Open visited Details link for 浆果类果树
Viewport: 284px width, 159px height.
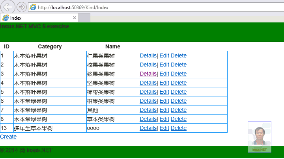click(x=148, y=74)
